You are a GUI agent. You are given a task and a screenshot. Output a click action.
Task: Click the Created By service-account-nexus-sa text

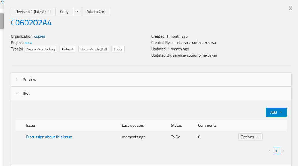pos(184,42)
